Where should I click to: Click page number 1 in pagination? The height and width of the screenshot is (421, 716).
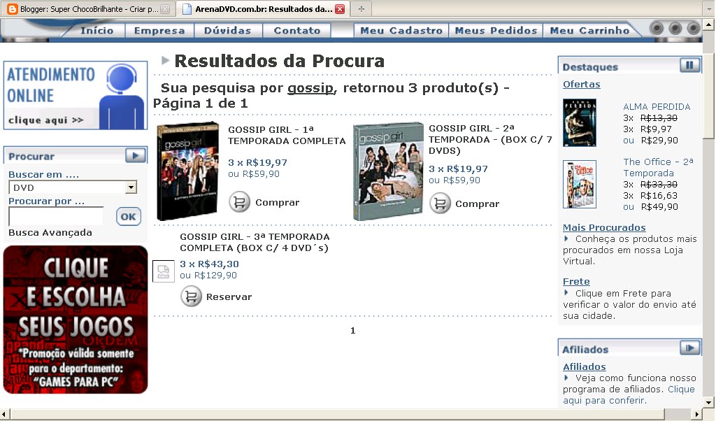tap(352, 330)
